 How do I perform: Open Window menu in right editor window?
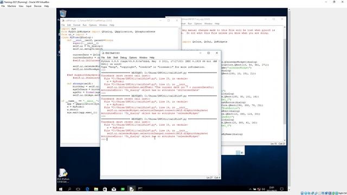point(208,24)
